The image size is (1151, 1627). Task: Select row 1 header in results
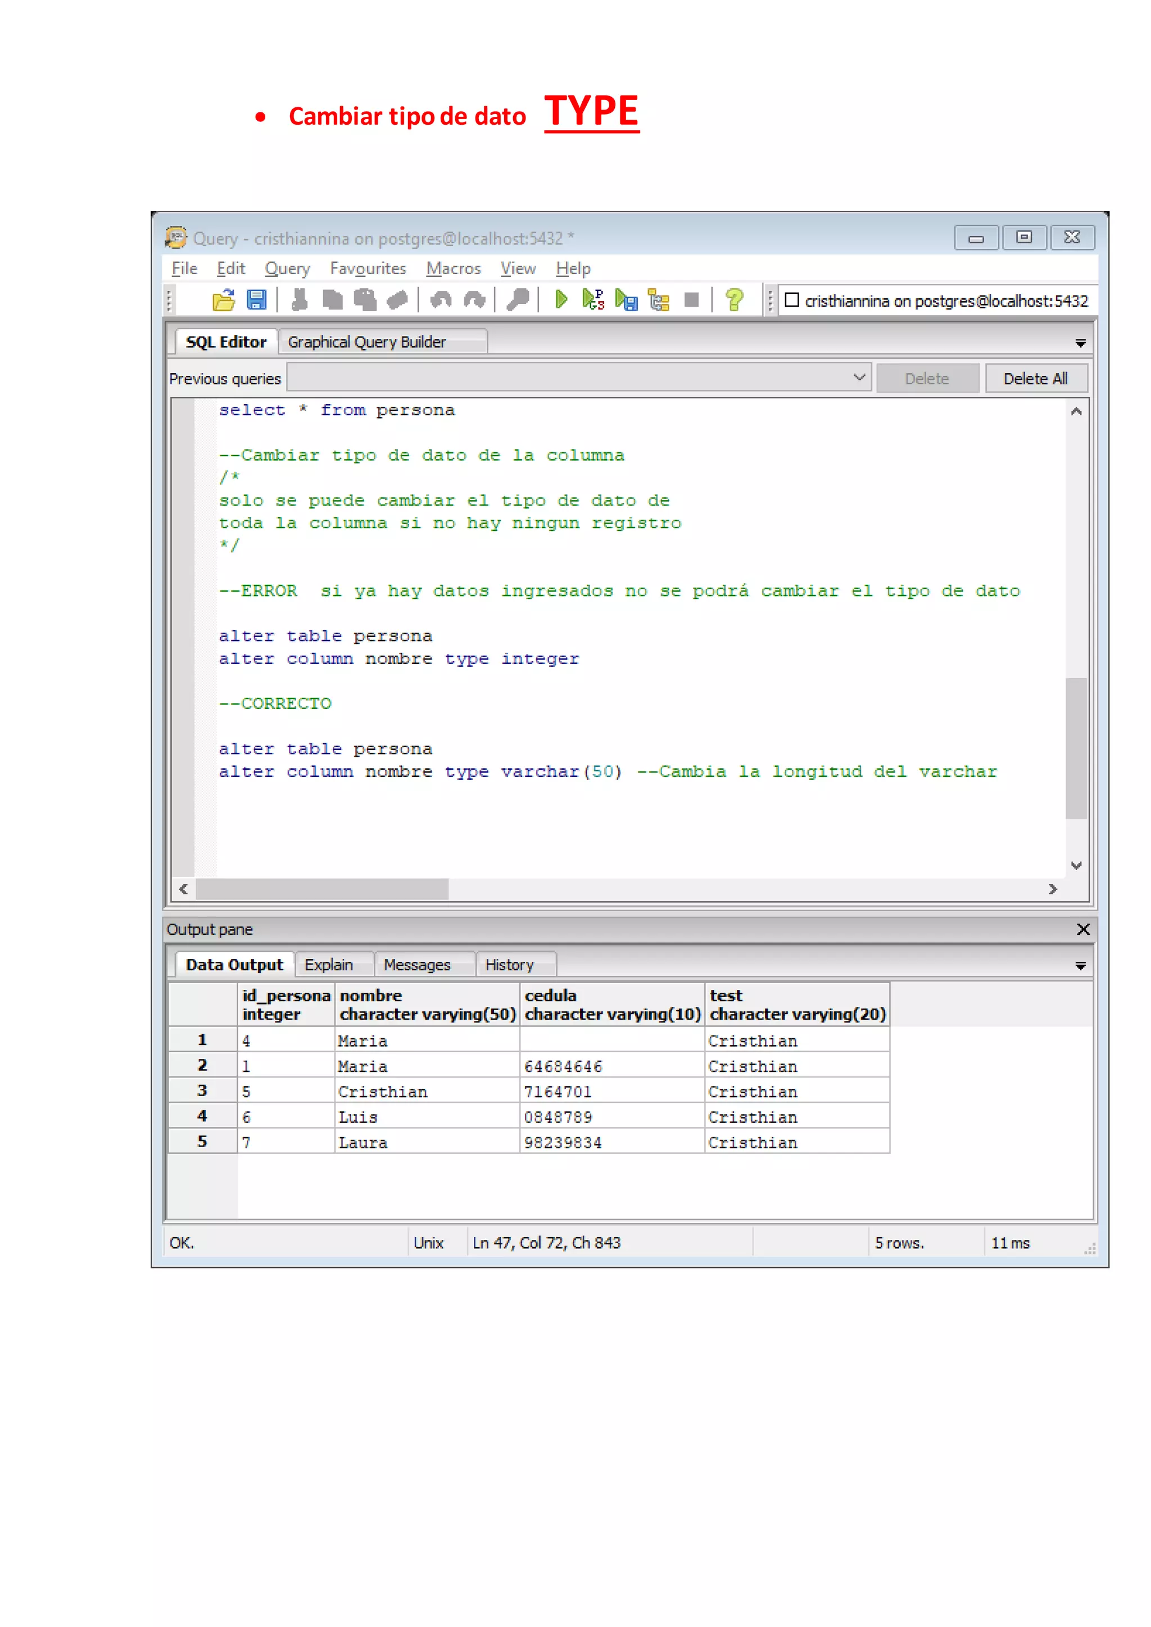(203, 1039)
